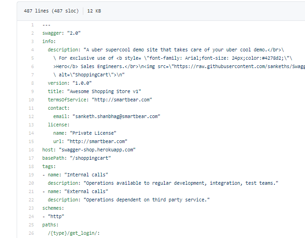
Task: Click line number 18 beside tags
Action: [31, 167]
